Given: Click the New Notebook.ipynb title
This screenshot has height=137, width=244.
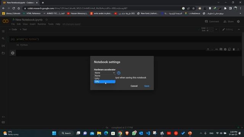Looking at the screenshot, I should (29, 20).
